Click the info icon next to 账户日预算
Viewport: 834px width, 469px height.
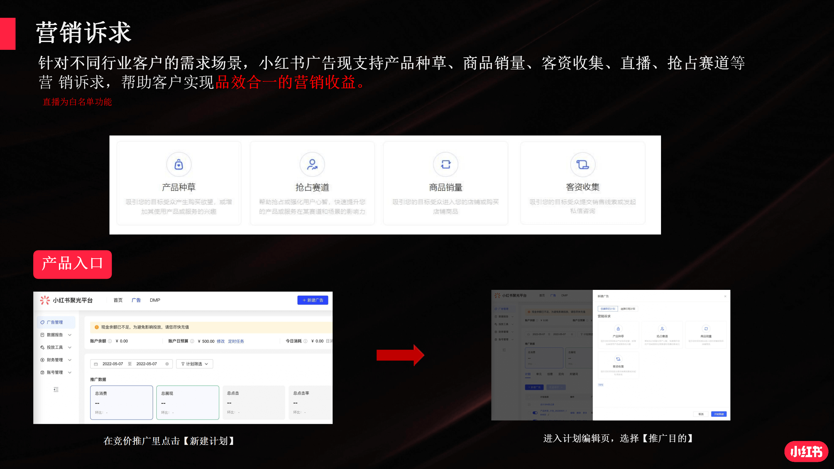pos(192,341)
